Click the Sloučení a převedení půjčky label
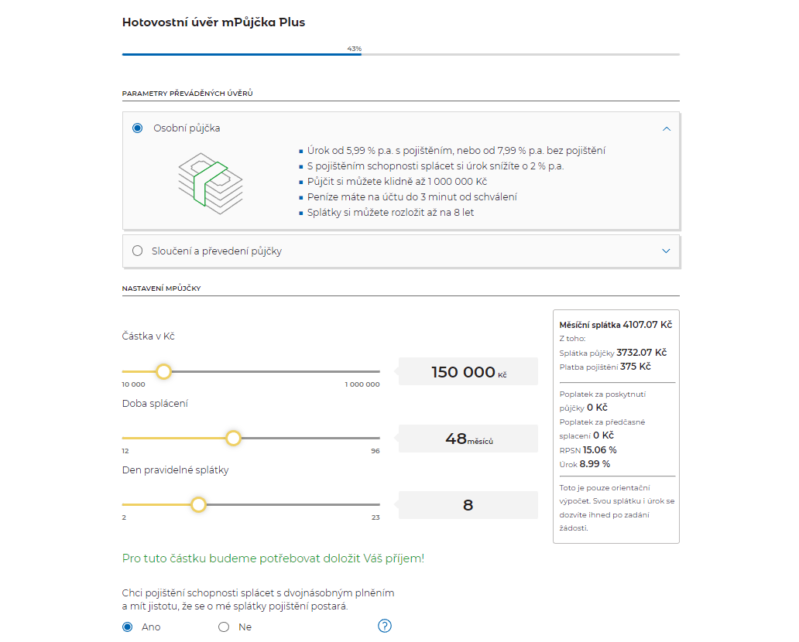The image size is (799, 642). 218,251
